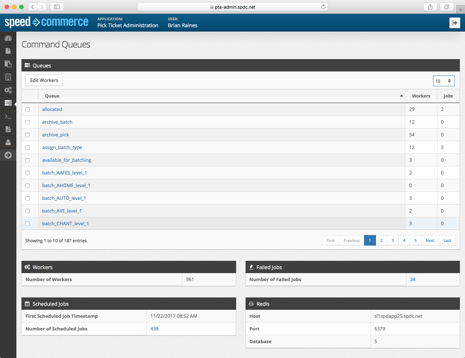The height and width of the screenshot is (358, 465).
Task: Go to page 2 of queues
Action: pyautogui.click(x=381, y=240)
